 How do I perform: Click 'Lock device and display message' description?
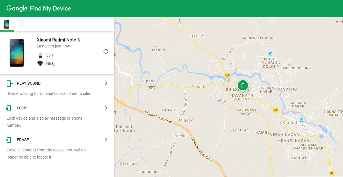tap(44, 122)
